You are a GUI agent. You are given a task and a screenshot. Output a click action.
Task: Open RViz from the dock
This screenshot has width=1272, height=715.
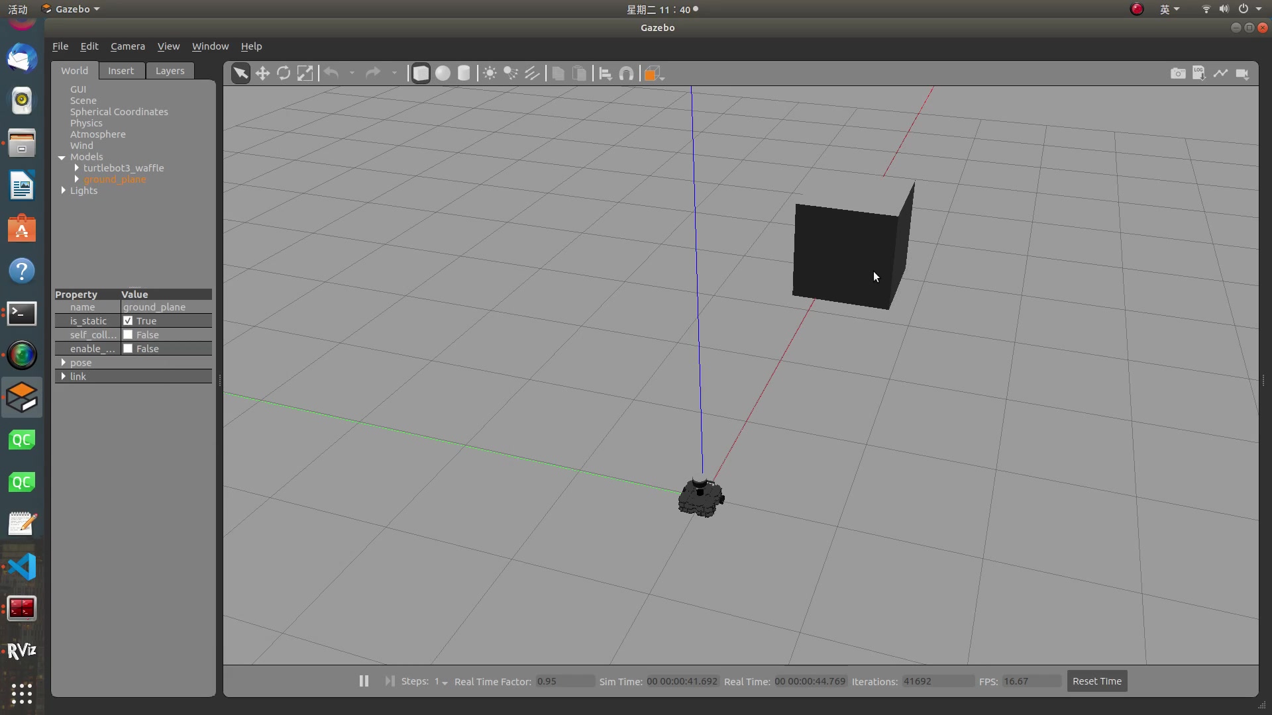point(21,651)
